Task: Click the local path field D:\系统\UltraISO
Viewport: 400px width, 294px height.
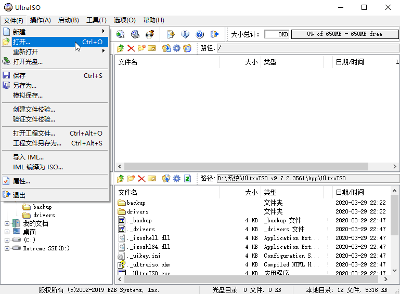Action: pyautogui.click(x=308, y=179)
